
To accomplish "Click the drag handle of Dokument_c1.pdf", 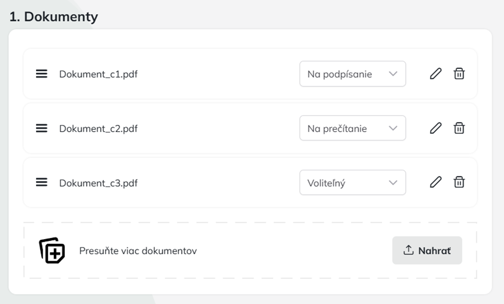I will [x=42, y=74].
